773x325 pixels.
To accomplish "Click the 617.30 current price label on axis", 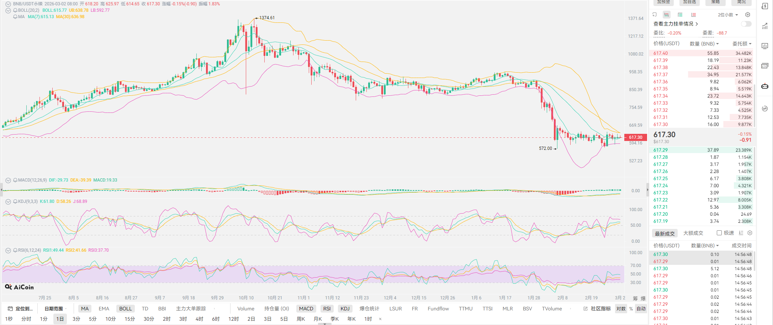I will (x=635, y=137).
